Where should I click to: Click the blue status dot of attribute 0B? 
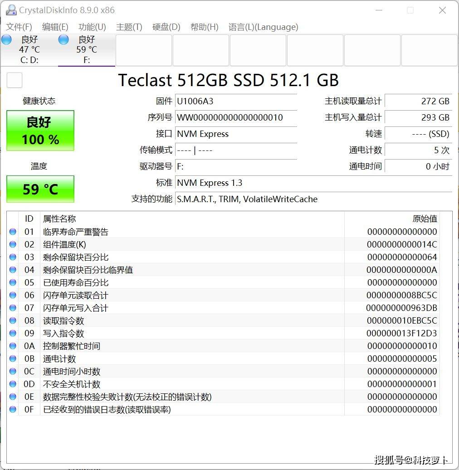(13, 359)
